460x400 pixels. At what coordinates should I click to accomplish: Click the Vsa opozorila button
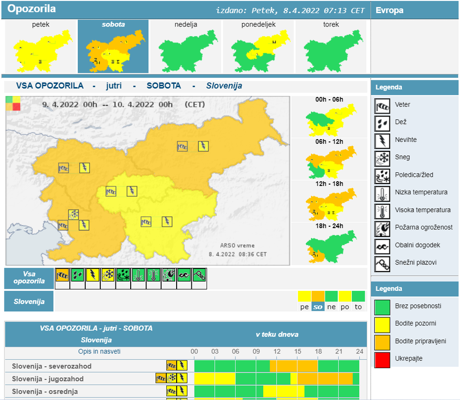[x=29, y=278]
